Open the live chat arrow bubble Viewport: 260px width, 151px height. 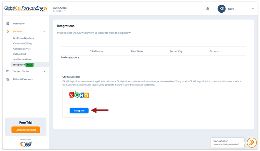[252, 143]
